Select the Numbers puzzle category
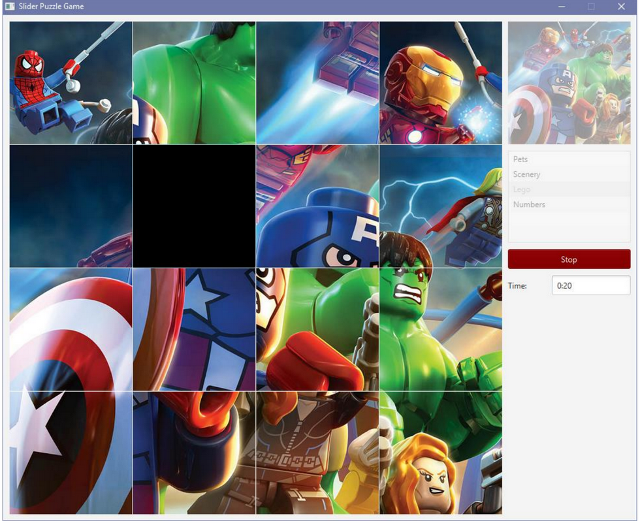The width and height of the screenshot is (640, 525). click(529, 204)
